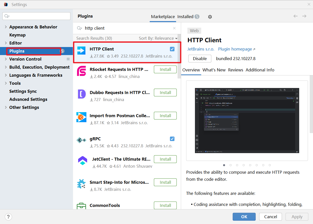Select the Import from Postman plugin icon
This screenshot has width=313, height=224.
pyautogui.click(x=81, y=117)
